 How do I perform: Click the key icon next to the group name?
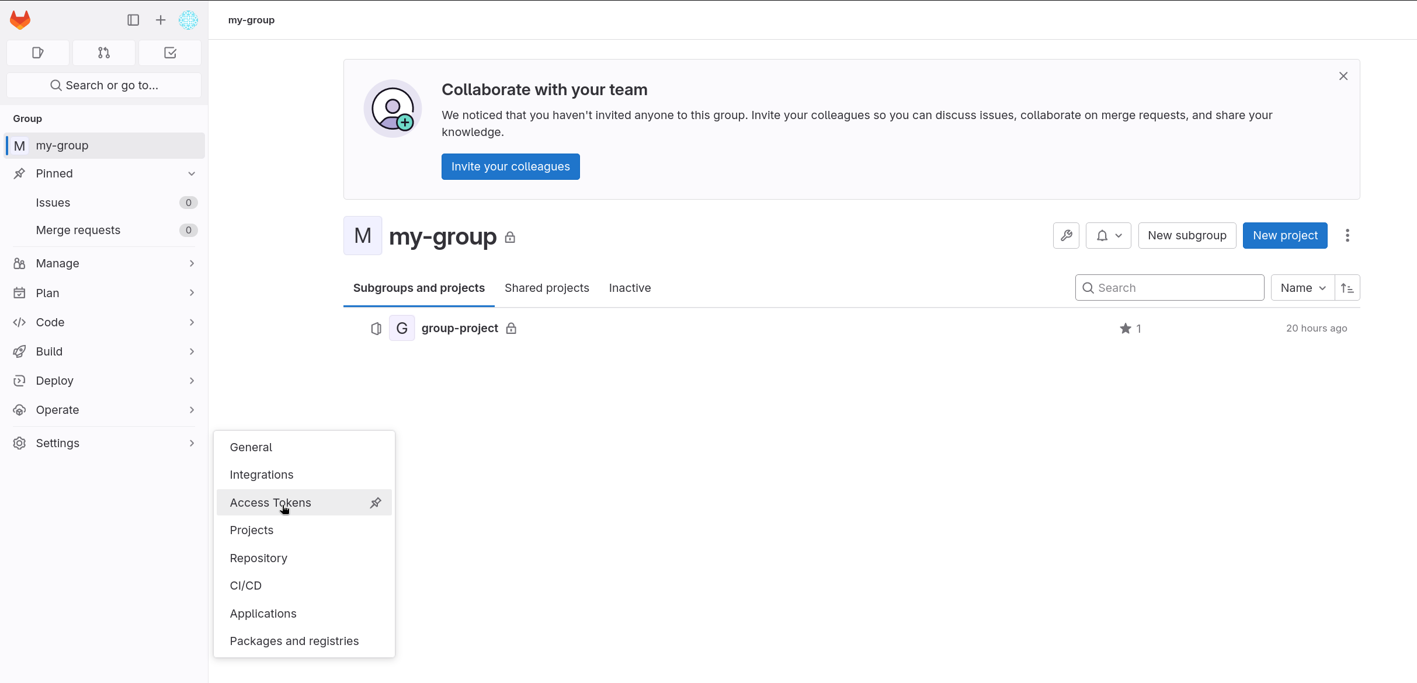coord(1066,235)
